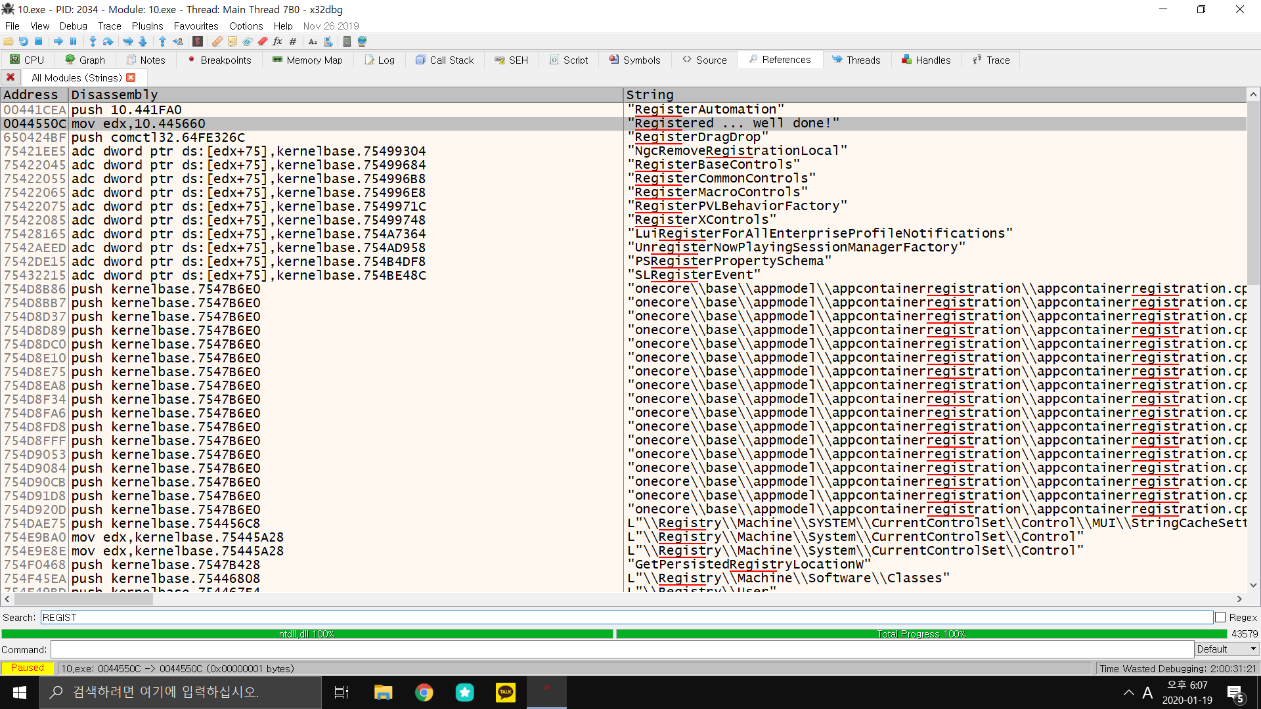Click the Run to user code icon

178,41
